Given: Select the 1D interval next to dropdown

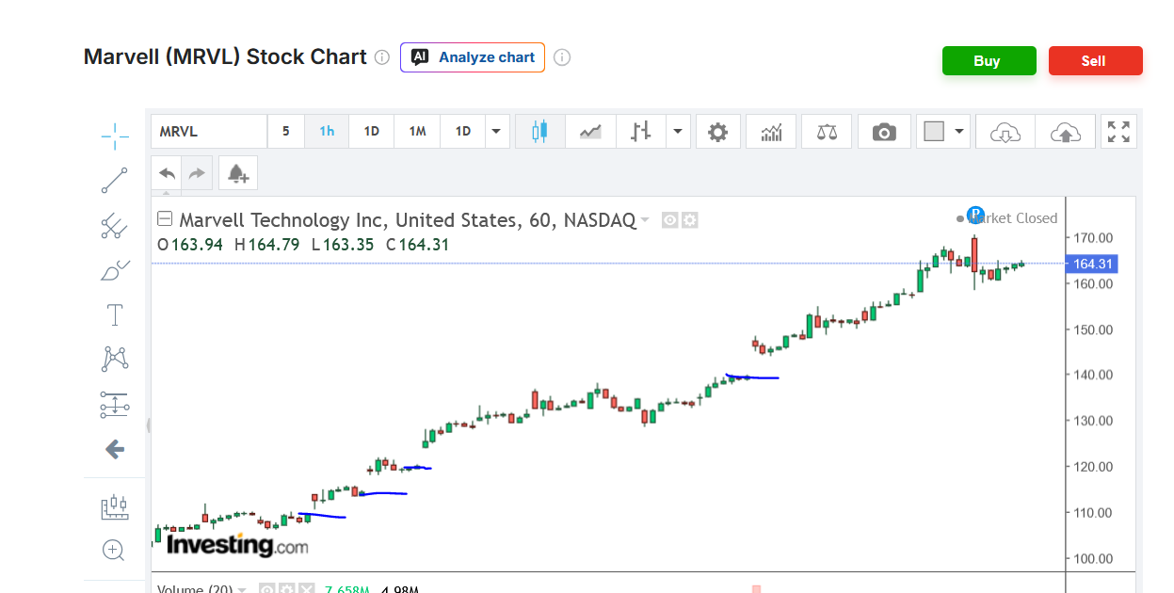Looking at the screenshot, I should point(463,132).
